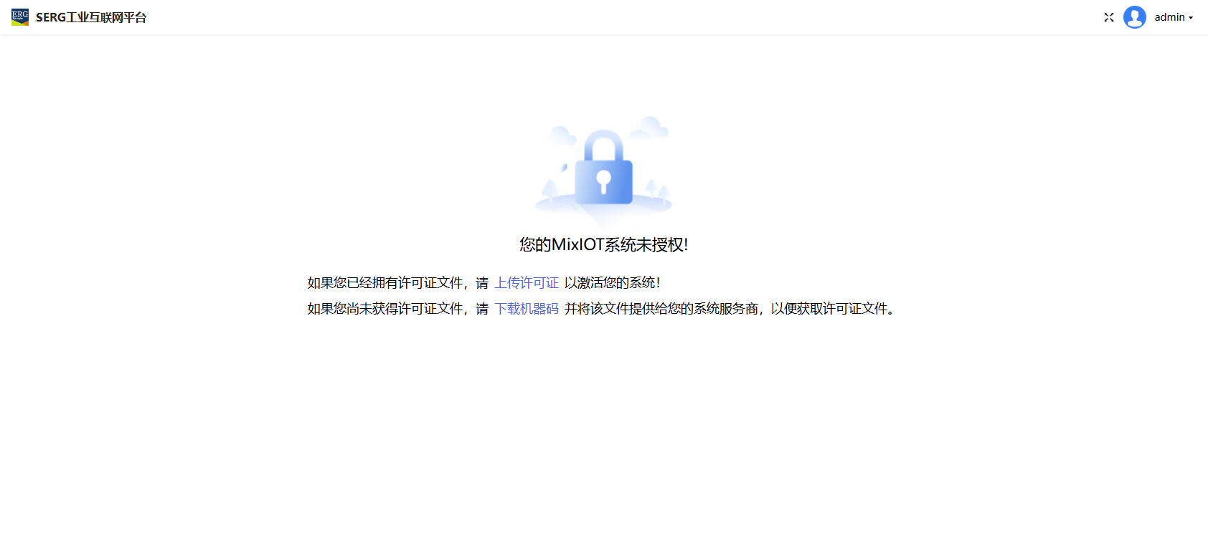Click the text 如果您尚未获得许可证文件
1208x546 pixels.
click(385, 309)
